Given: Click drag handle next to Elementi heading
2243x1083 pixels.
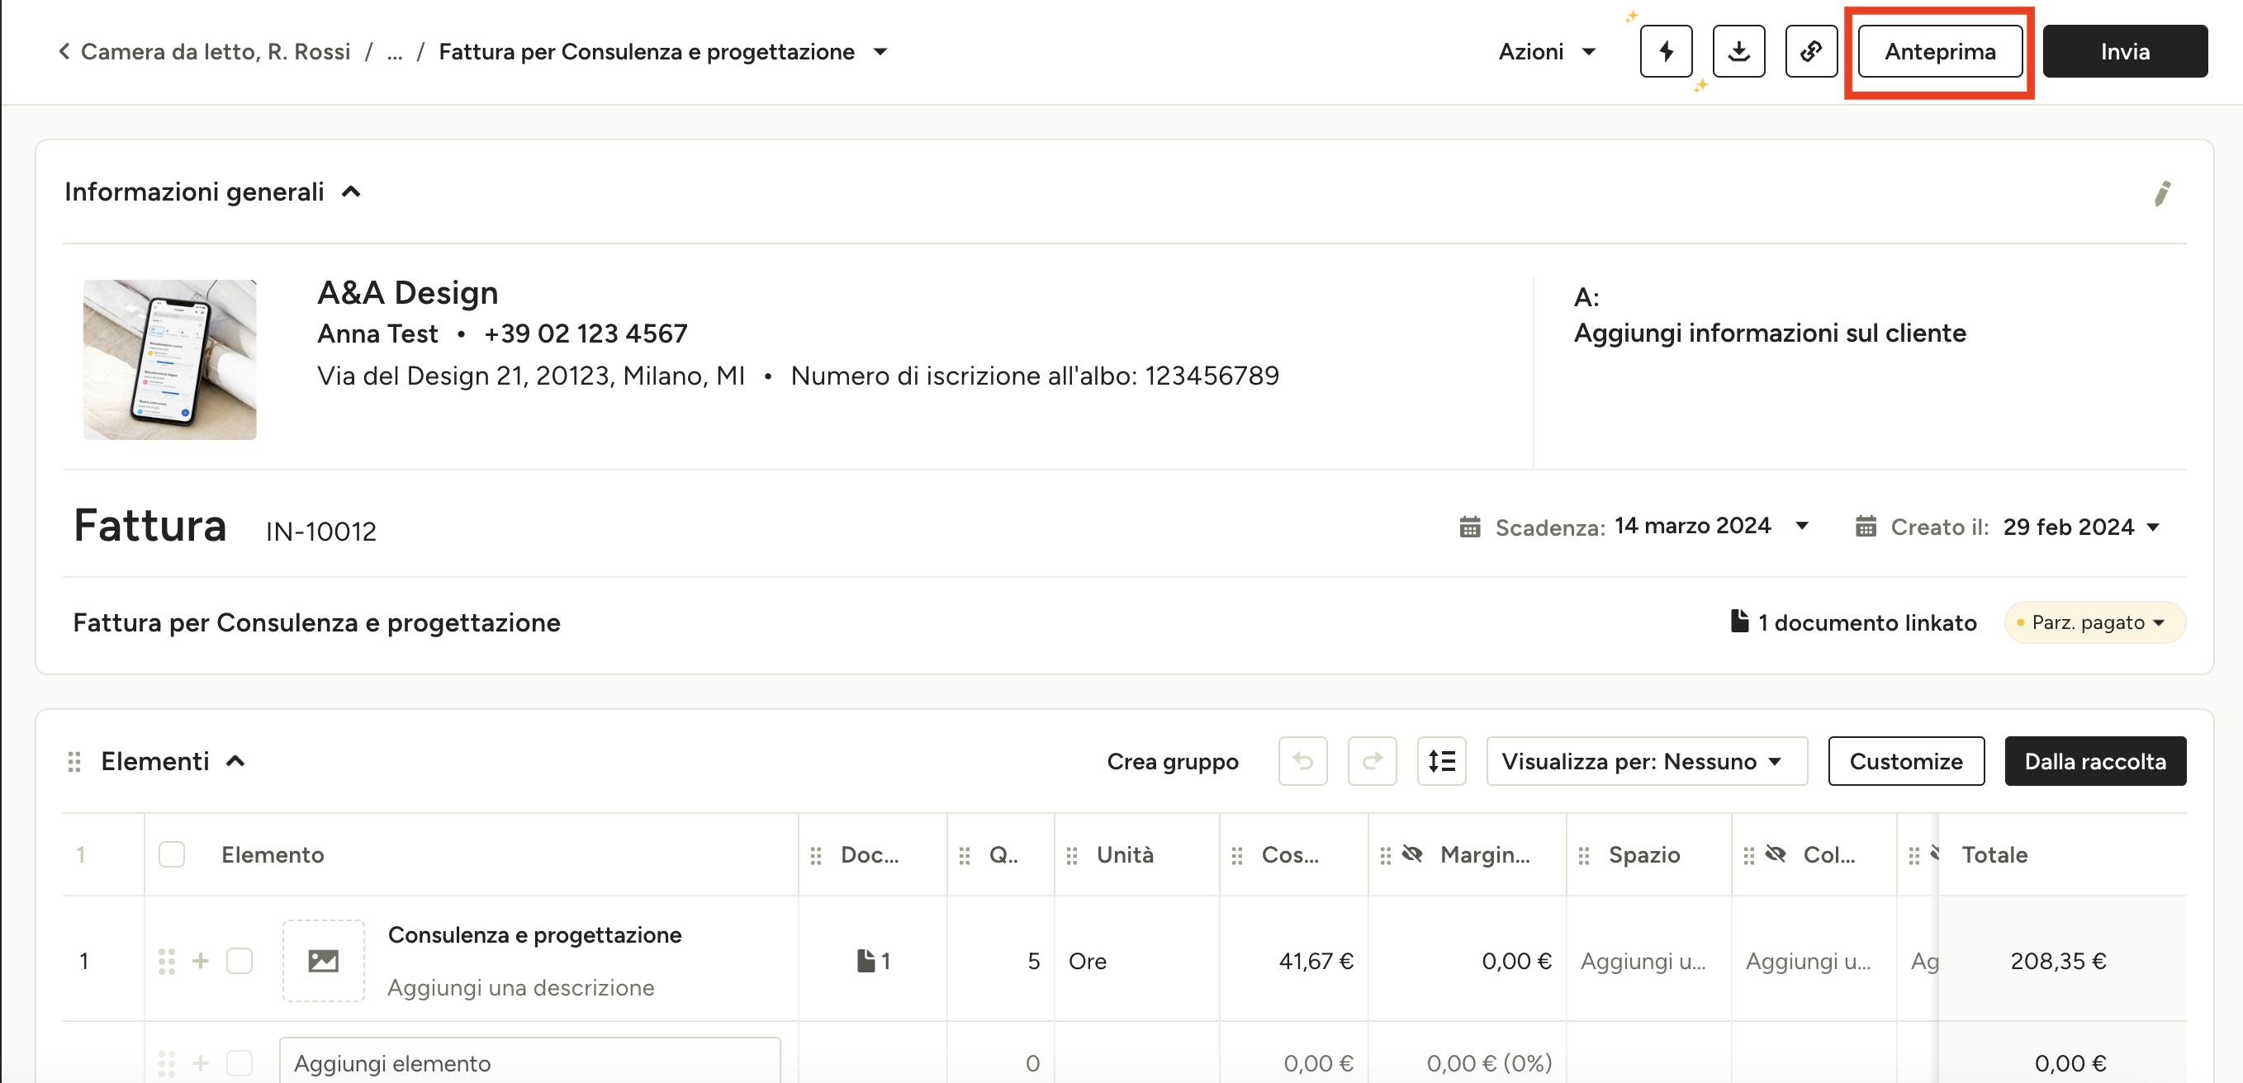Looking at the screenshot, I should [75, 762].
